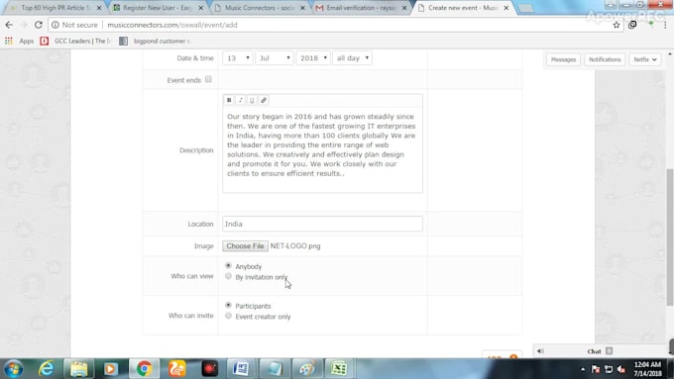The image size is (674, 379).
Task: Toggle underline formatting in description editor
Action: (252, 100)
